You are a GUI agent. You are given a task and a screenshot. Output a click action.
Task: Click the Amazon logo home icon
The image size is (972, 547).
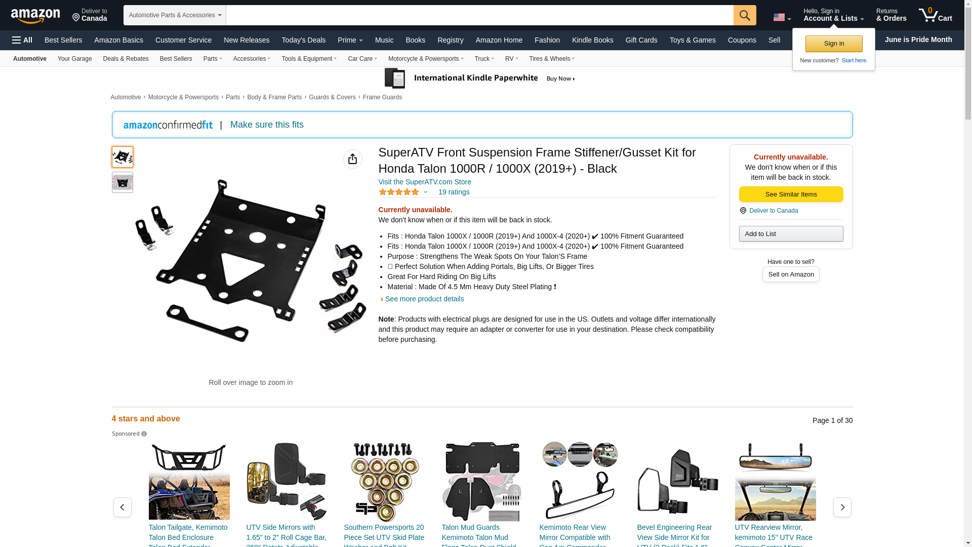35,16
